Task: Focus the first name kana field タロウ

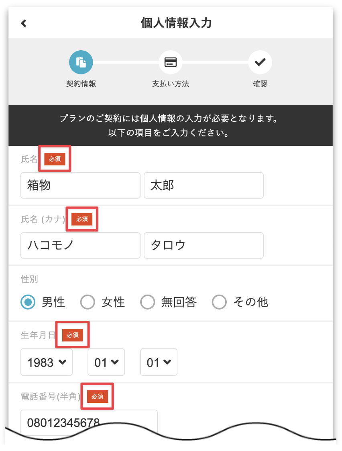Action: (x=204, y=245)
